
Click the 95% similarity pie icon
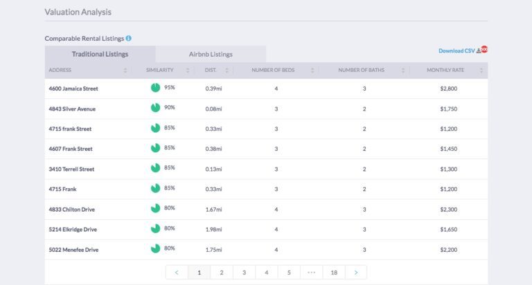(x=155, y=88)
